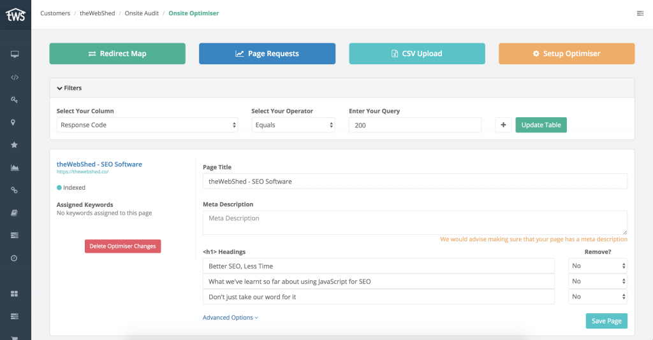Open the map pin location sidebar icon
The image size is (653, 340).
tap(13, 122)
